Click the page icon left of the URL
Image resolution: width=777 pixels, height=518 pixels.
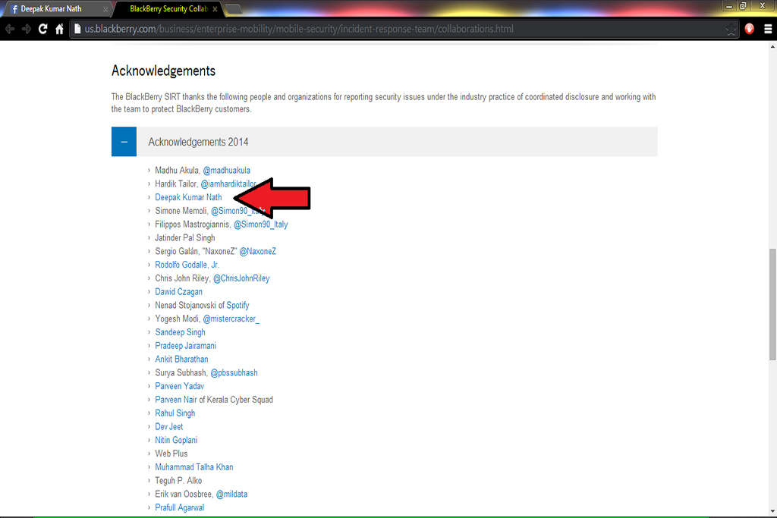tap(77, 29)
